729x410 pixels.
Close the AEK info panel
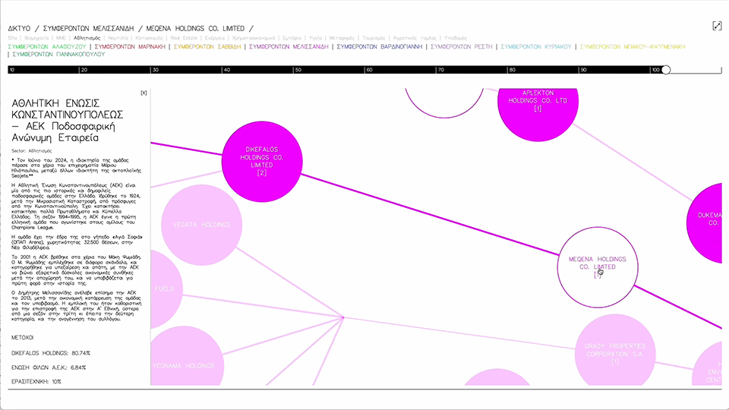click(144, 93)
